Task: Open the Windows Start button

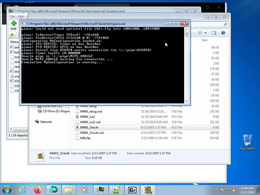Action: click(7, 190)
